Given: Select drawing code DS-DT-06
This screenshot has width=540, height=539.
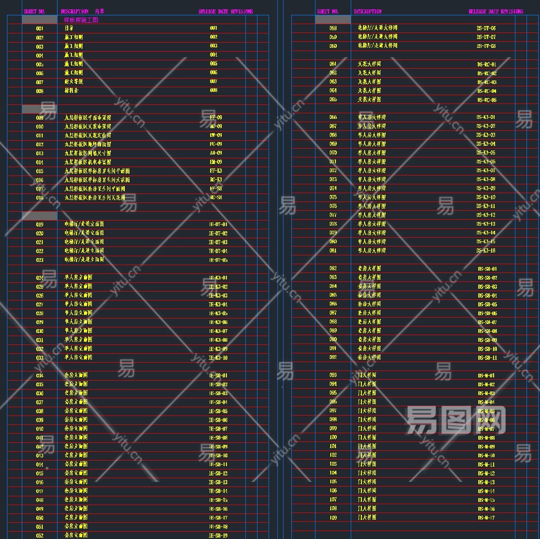Looking at the screenshot, I should click(x=486, y=28).
